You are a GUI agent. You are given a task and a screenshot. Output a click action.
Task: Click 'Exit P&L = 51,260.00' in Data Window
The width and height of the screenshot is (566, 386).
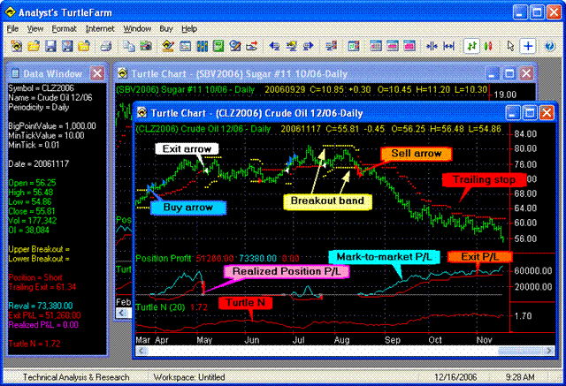[x=44, y=315]
